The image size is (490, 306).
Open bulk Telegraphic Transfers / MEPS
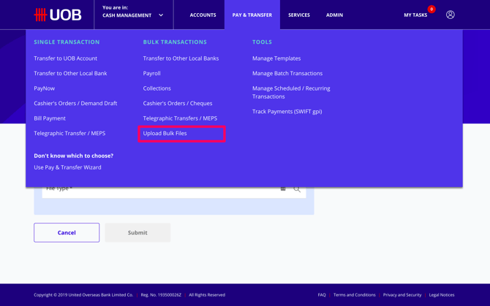[x=180, y=118]
